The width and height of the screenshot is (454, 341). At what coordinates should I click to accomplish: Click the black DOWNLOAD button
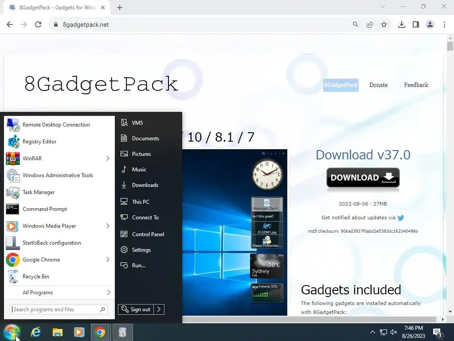(363, 178)
